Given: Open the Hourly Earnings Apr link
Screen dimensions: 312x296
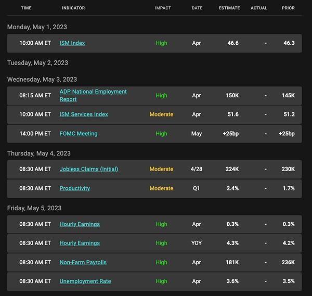Looking at the screenshot, I should pos(80,224).
